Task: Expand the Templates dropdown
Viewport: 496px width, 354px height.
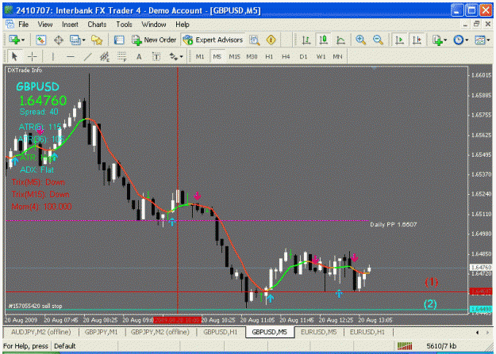Action: tap(488, 40)
